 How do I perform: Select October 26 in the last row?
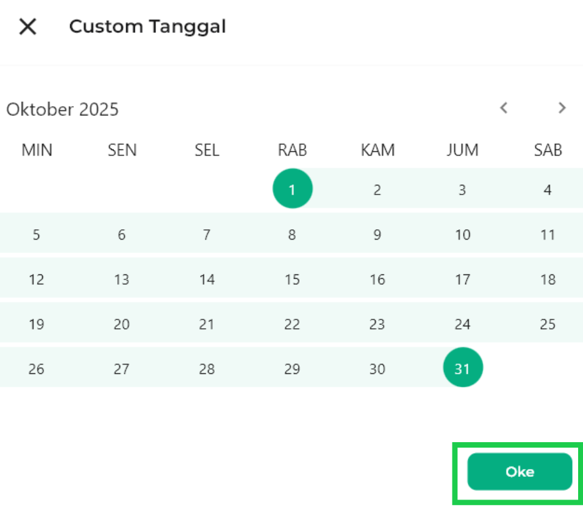[37, 368]
